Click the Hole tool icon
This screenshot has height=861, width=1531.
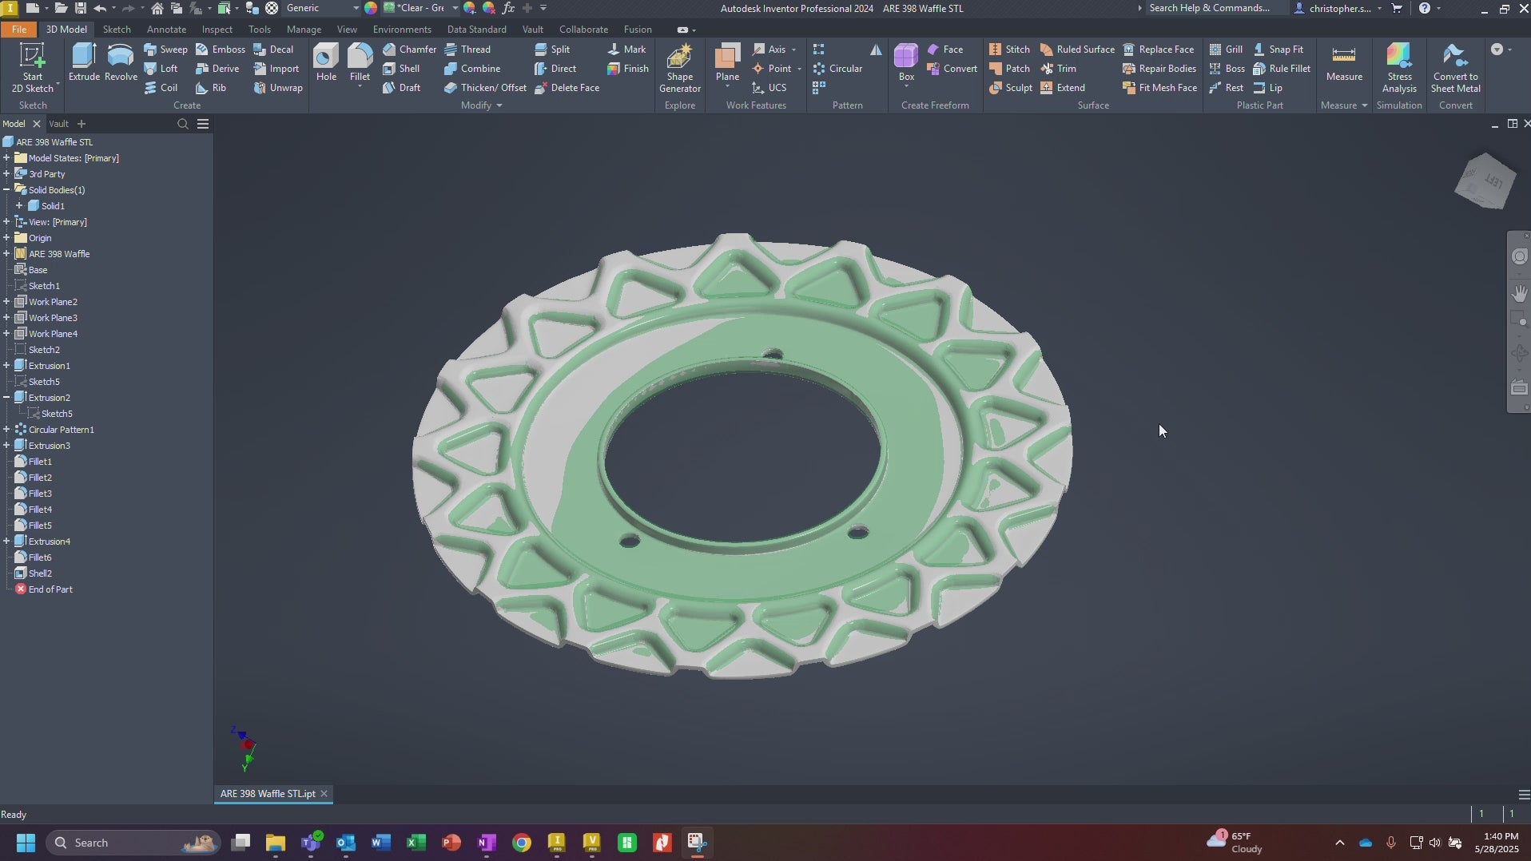point(326,62)
